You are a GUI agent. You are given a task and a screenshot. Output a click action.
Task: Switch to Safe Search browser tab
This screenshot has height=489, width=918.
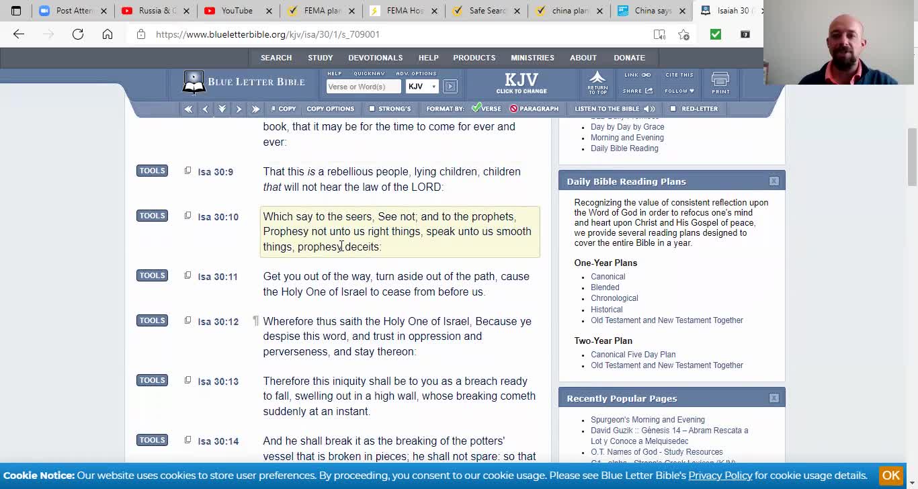tap(487, 11)
